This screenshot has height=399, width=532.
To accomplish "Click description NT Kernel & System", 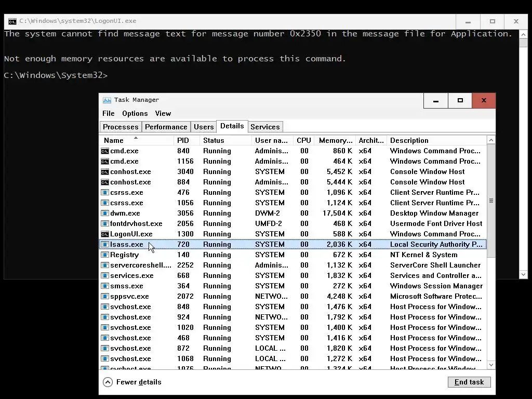I will pyautogui.click(x=424, y=255).
